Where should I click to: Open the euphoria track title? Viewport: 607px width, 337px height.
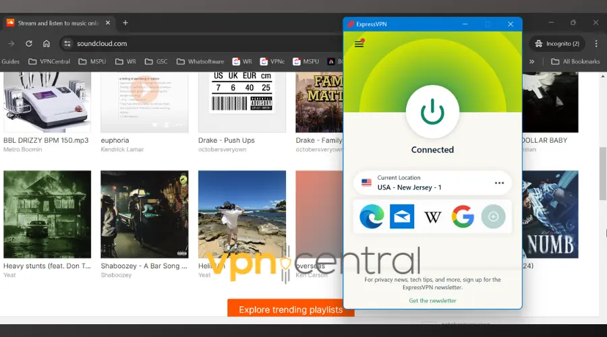tap(115, 140)
